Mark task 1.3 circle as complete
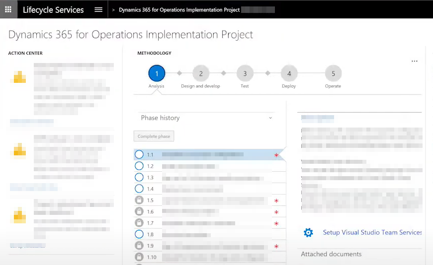Image resolution: width=433 pixels, height=265 pixels. [139, 177]
